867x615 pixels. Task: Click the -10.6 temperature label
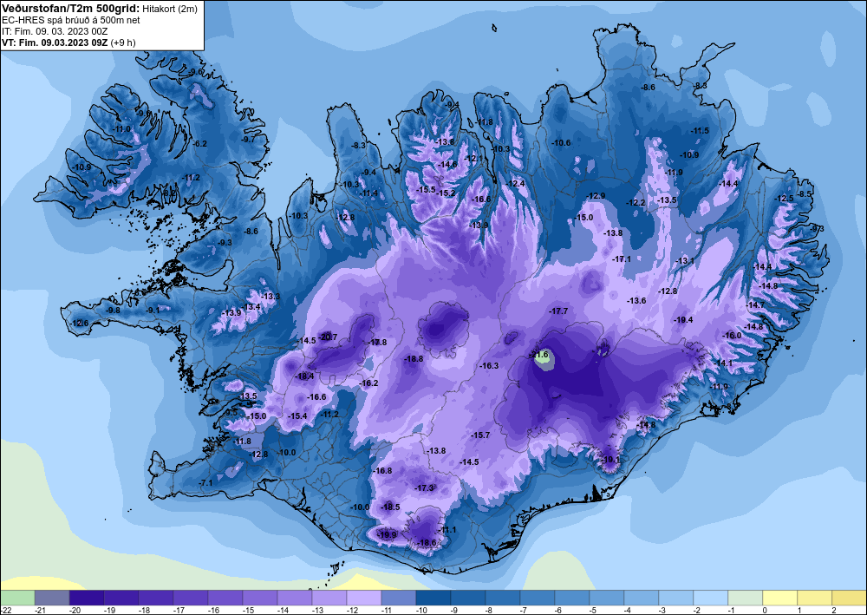coord(561,142)
